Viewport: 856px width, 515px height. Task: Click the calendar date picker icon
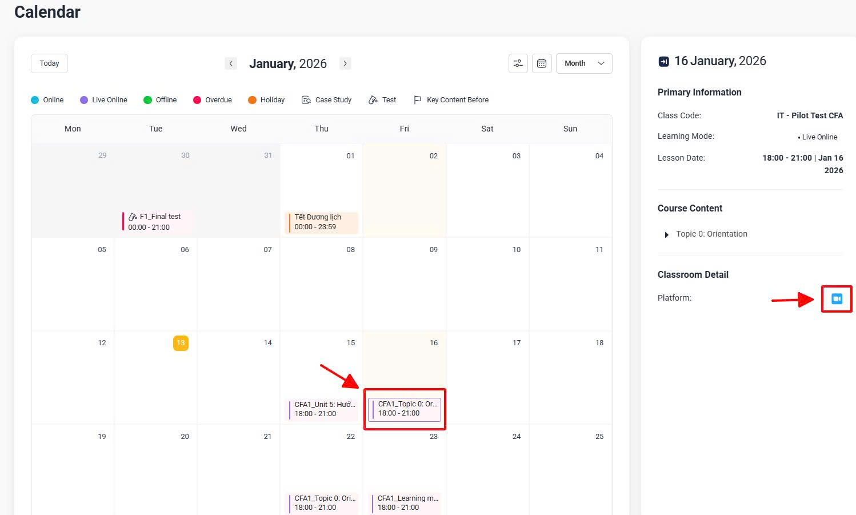[542, 63]
